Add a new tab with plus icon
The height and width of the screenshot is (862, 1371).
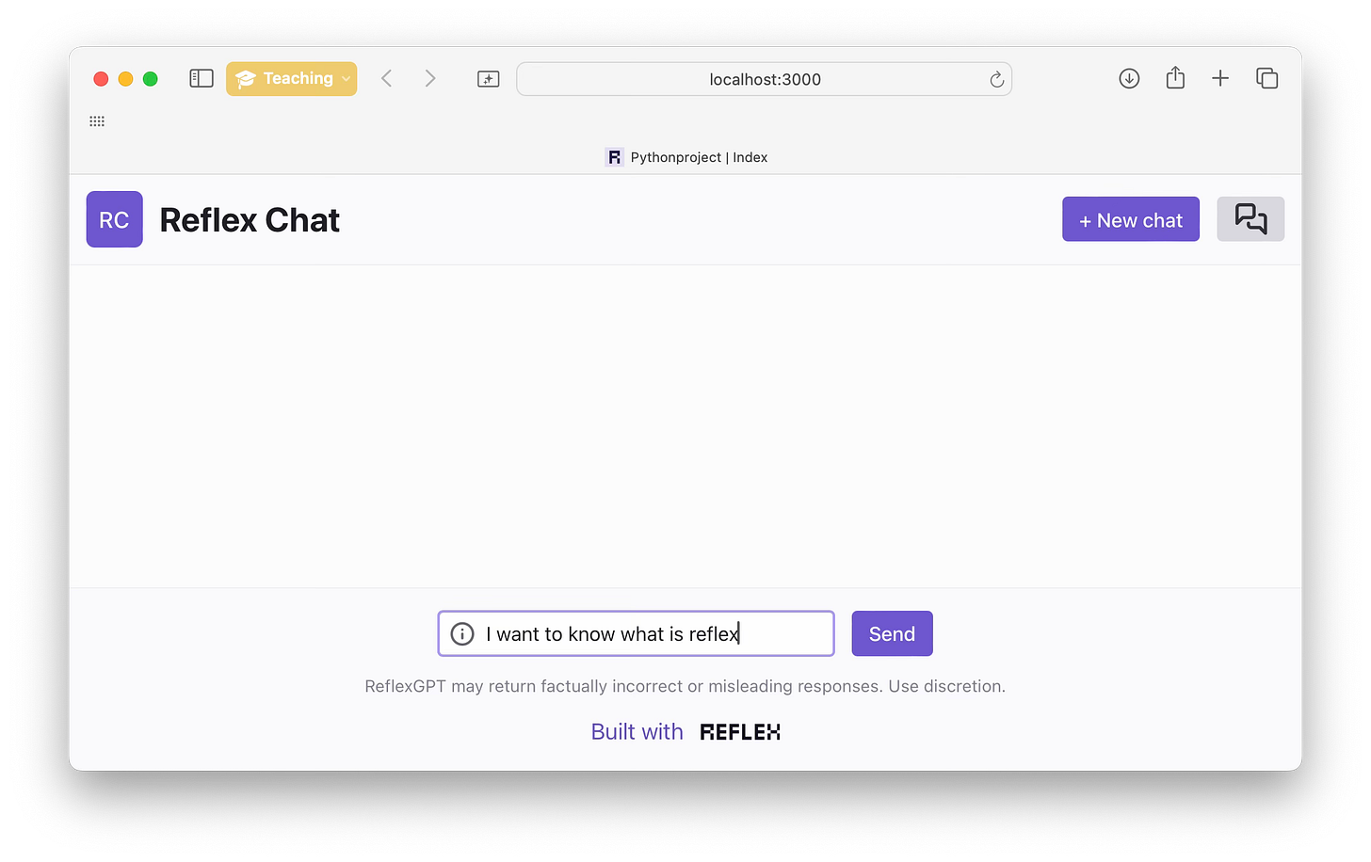(x=1220, y=79)
